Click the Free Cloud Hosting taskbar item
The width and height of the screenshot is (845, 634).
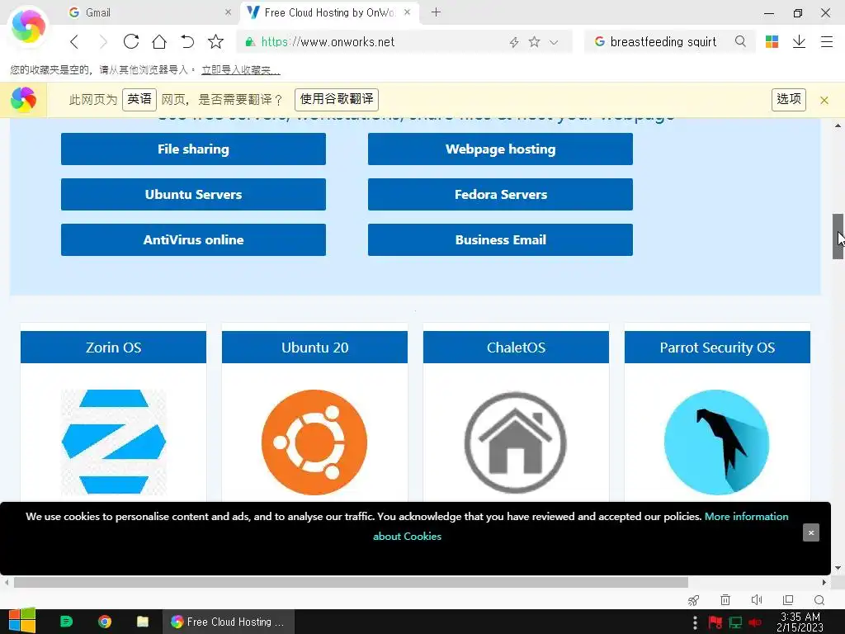click(x=229, y=622)
